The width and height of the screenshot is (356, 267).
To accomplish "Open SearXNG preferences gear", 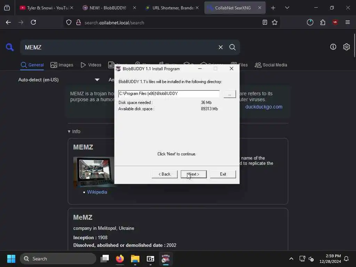I will (346, 47).
